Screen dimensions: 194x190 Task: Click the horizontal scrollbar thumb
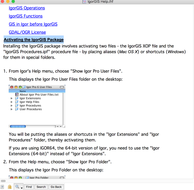pyautogui.click(x=3, y=181)
